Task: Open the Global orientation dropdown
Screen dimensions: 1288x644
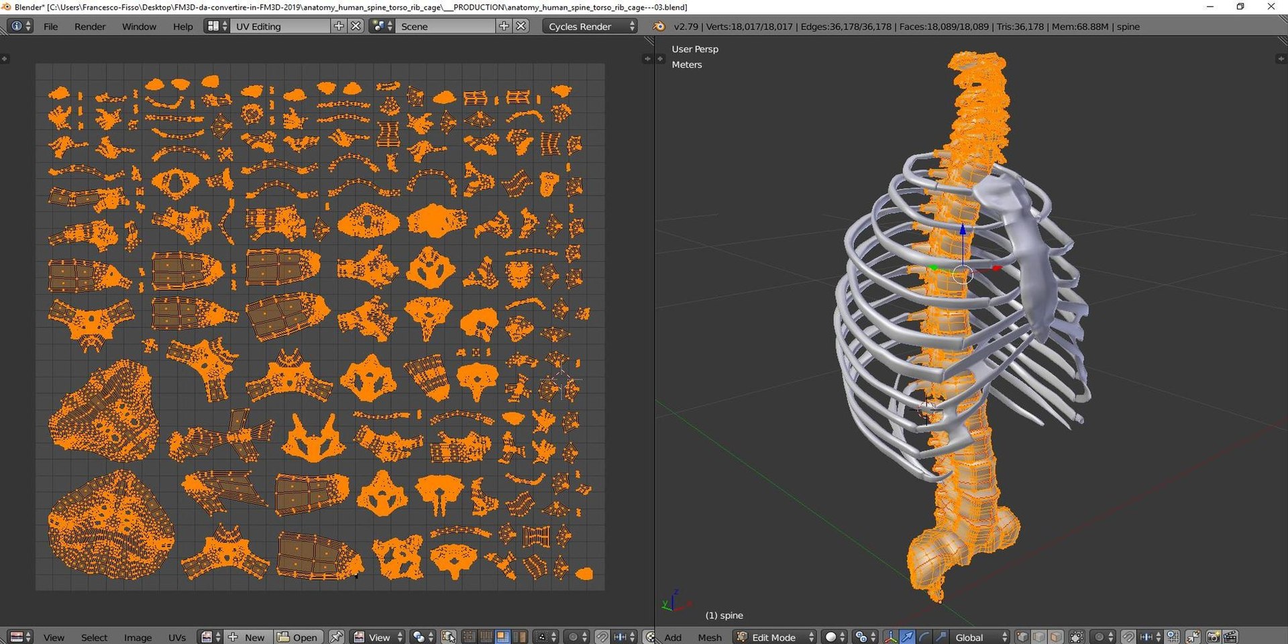Action: (x=980, y=637)
